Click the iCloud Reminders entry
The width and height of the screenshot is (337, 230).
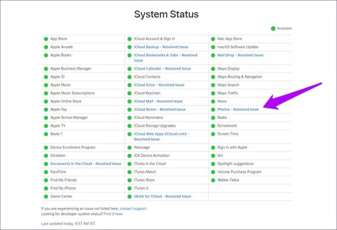148,118
